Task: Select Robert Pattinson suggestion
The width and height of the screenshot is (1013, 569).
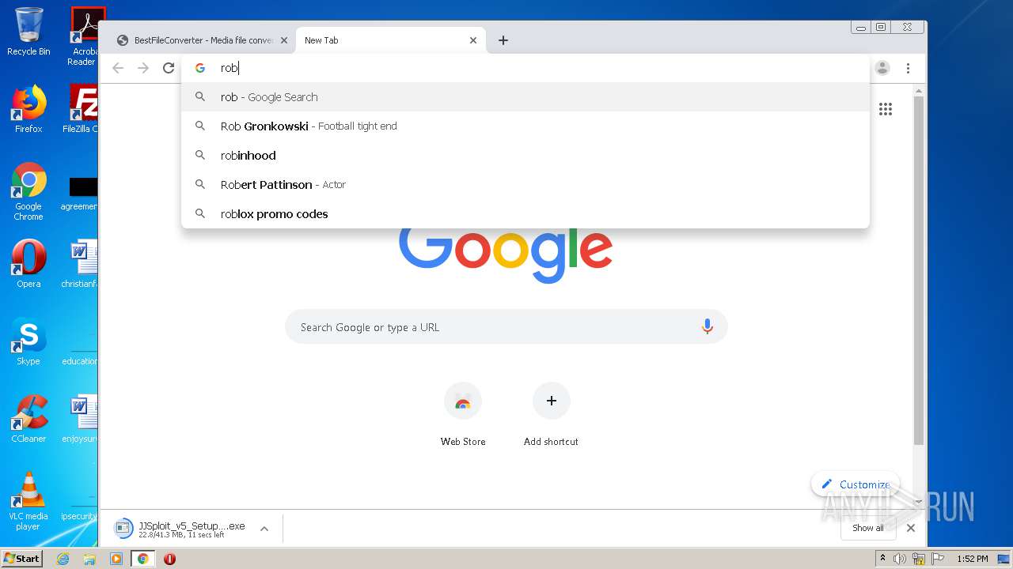Action: [525, 185]
